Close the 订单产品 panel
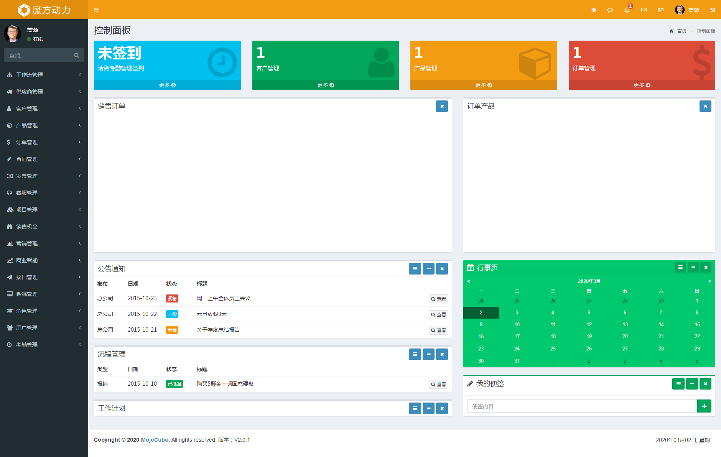 click(705, 106)
